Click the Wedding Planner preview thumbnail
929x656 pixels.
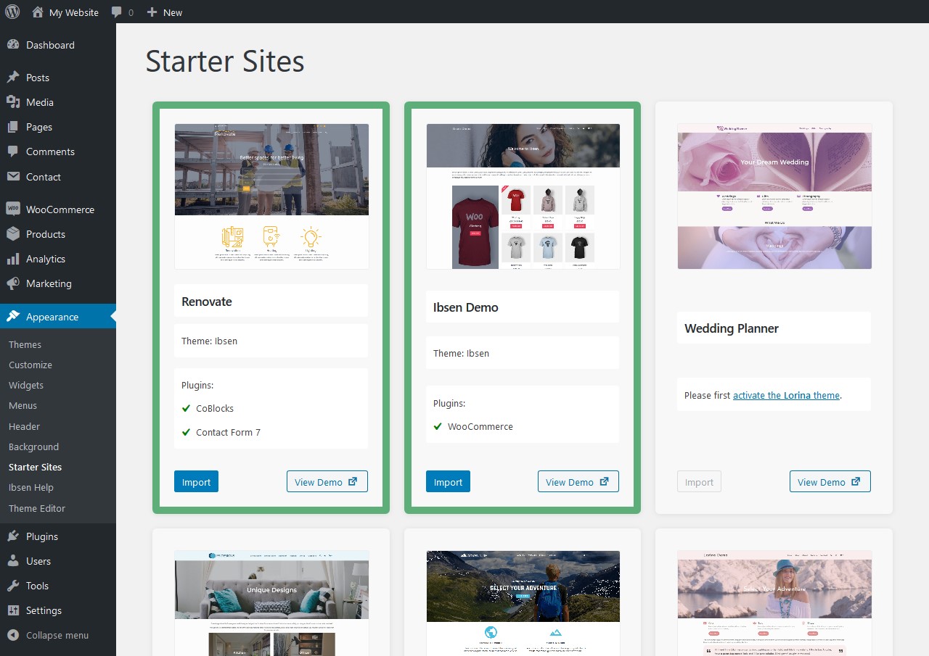coord(774,196)
